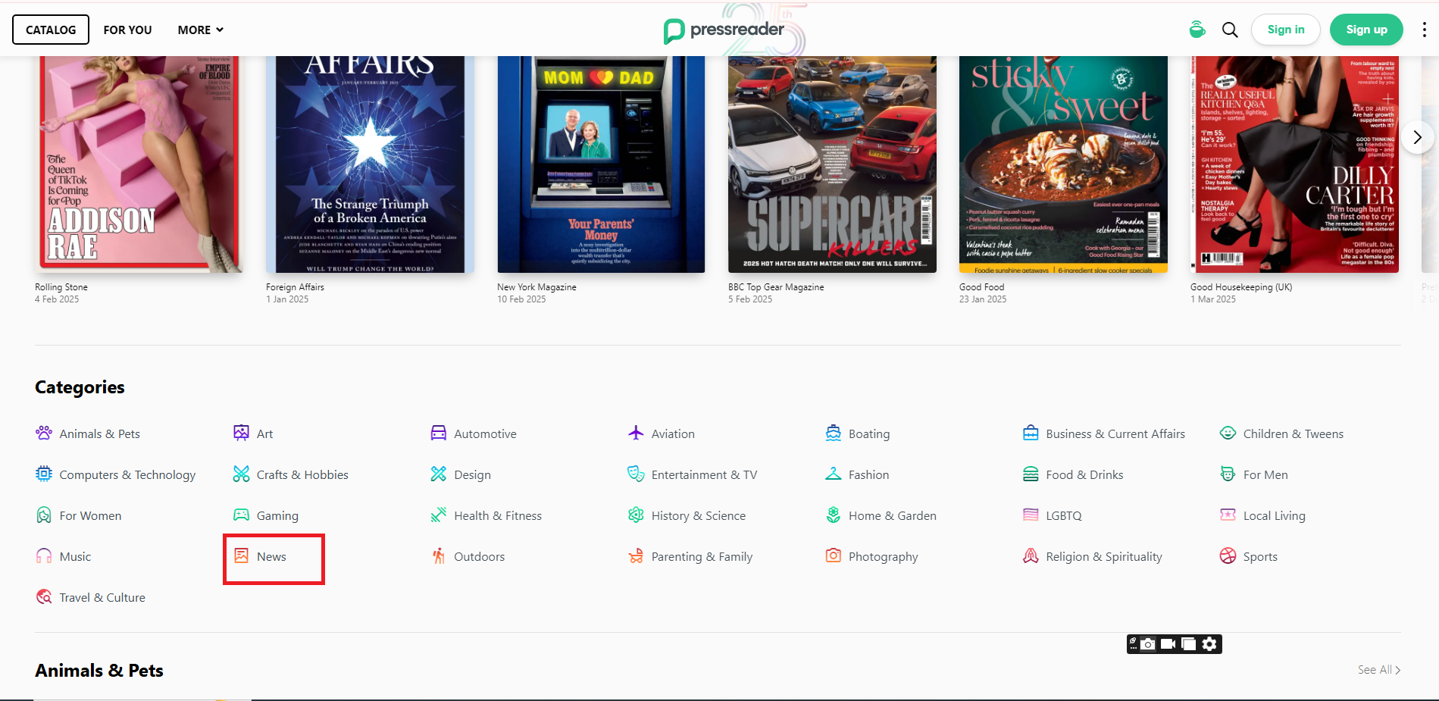Select the BBC Top Gear Magazine cover
Viewport: 1439px width, 701px height.
(x=831, y=164)
